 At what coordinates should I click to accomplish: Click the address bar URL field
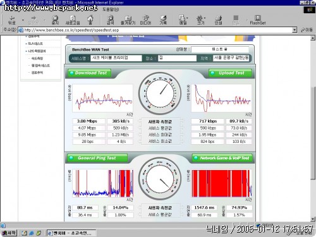[x=155, y=30]
